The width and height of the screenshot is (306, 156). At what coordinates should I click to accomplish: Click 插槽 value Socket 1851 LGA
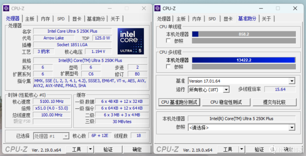coord(73,45)
